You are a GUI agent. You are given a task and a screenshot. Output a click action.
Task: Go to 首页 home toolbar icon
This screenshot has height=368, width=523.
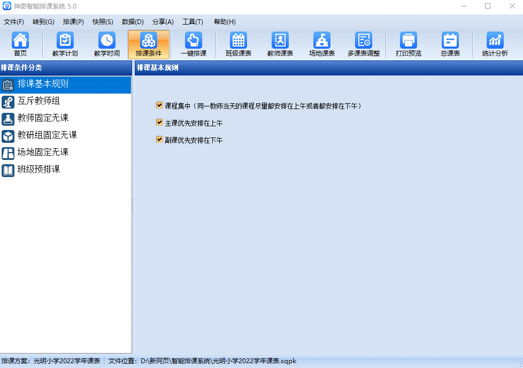tap(20, 44)
